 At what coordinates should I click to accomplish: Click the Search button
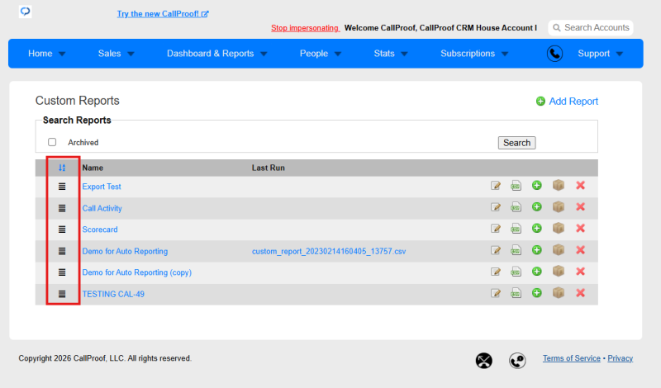(x=517, y=143)
